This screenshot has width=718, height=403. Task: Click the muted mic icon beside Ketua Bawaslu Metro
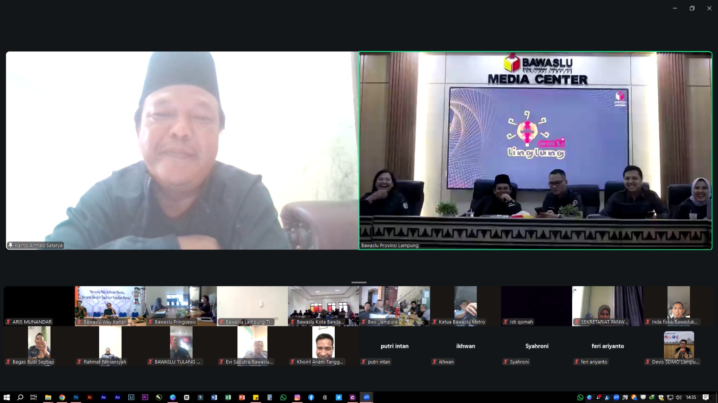click(434, 322)
